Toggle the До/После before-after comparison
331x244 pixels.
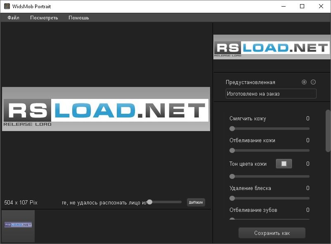click(x=195, y=202)
